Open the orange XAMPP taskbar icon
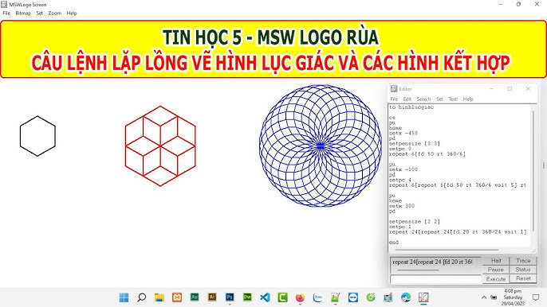547x307 pixels. 177,297
